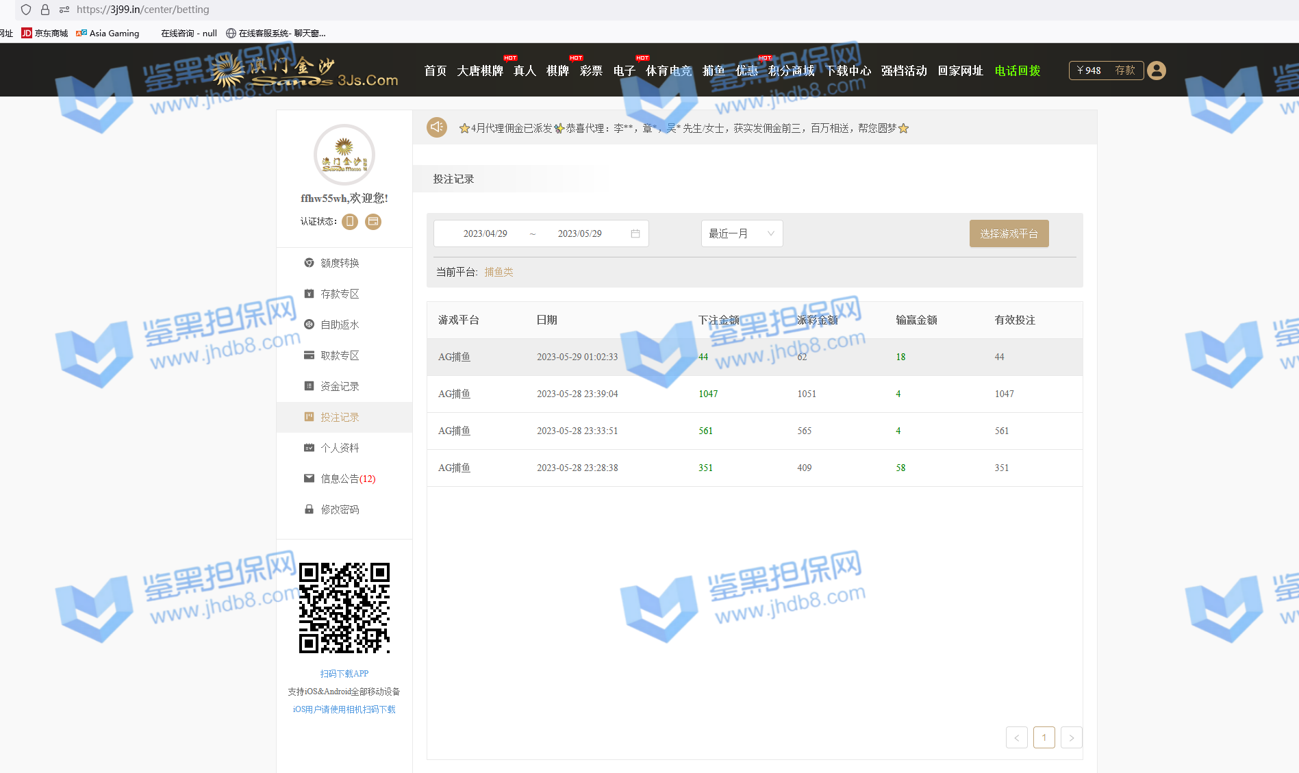Image resolution: width=1299 pixels, height=773 pixels.
Task: Click the padlock icon in address bar
Action: [45, 10]
